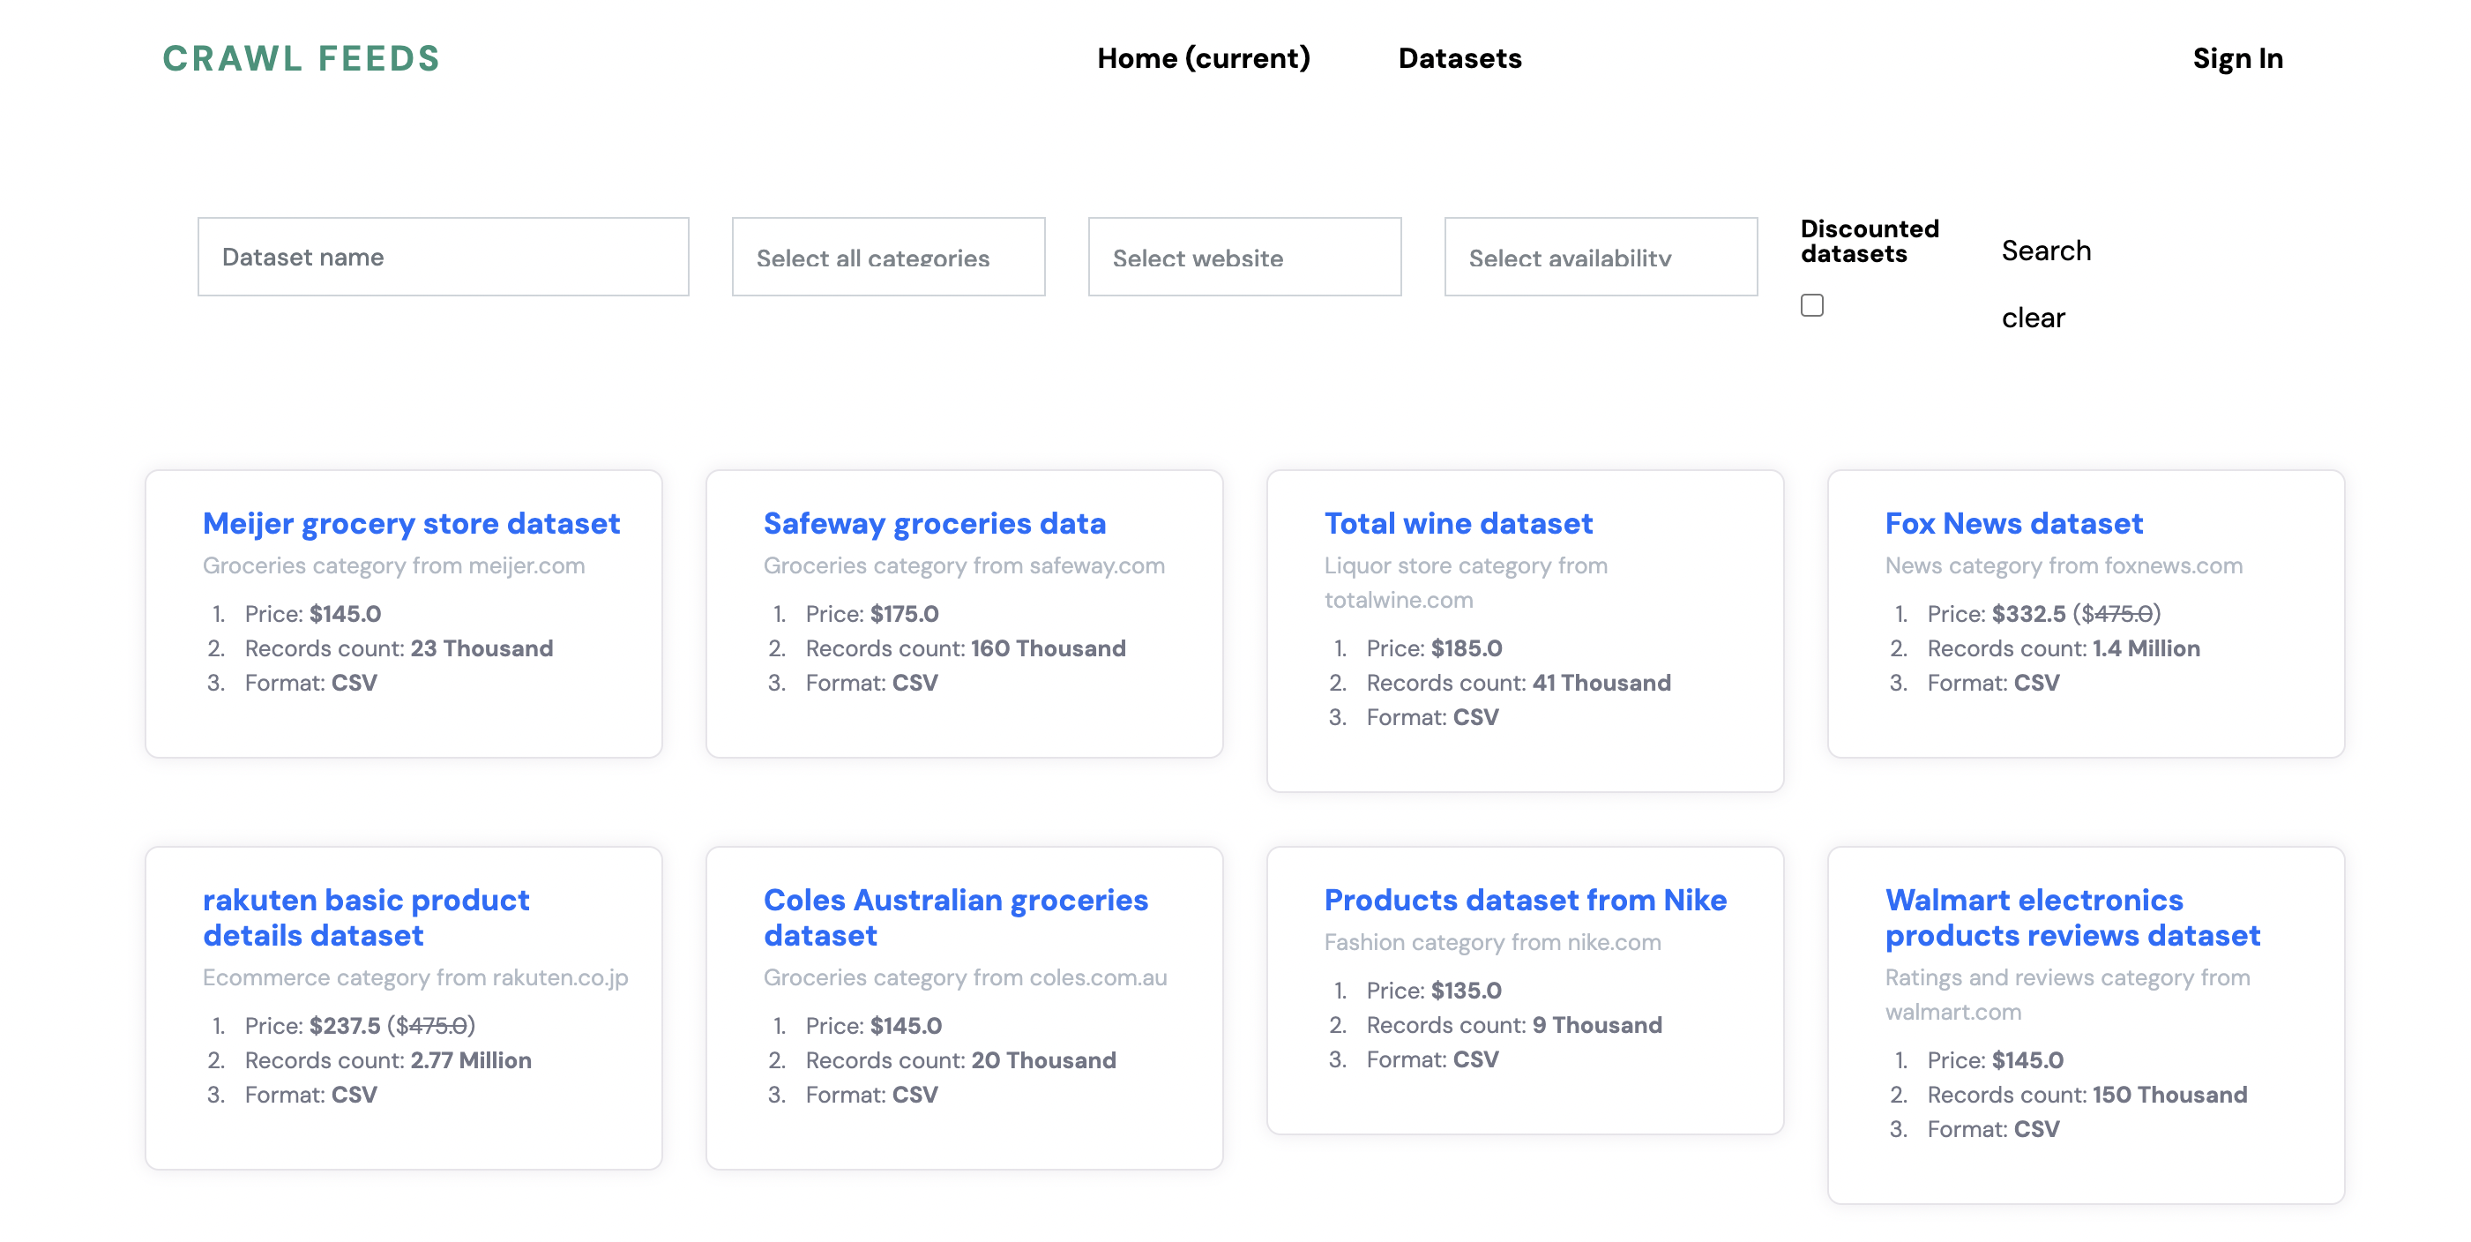This screenshot has width=2471, height=1242.
Task: Click 'News category from foxnews.com' text
Action: point(2064,565)
